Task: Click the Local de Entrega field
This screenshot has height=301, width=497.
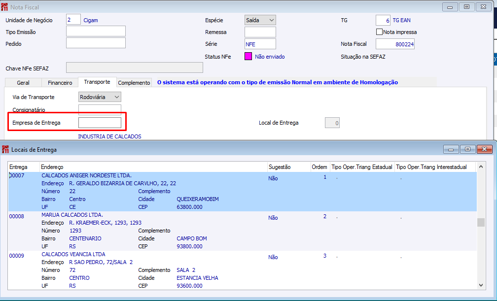Action: pos(332,123)
